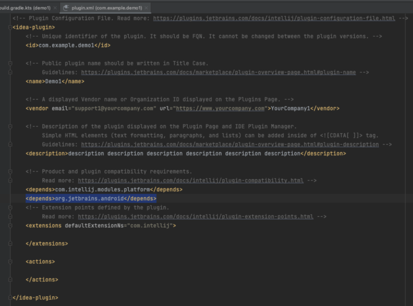Collapse the extensions tag fold
This screenshot has width=413, height=306.
[x=10, y=226]
